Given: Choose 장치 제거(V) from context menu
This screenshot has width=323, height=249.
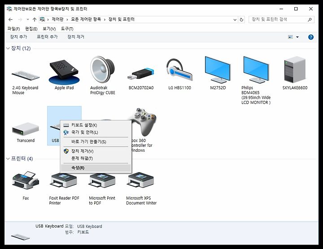Looking at the screenshot, I should click(96, 151).
